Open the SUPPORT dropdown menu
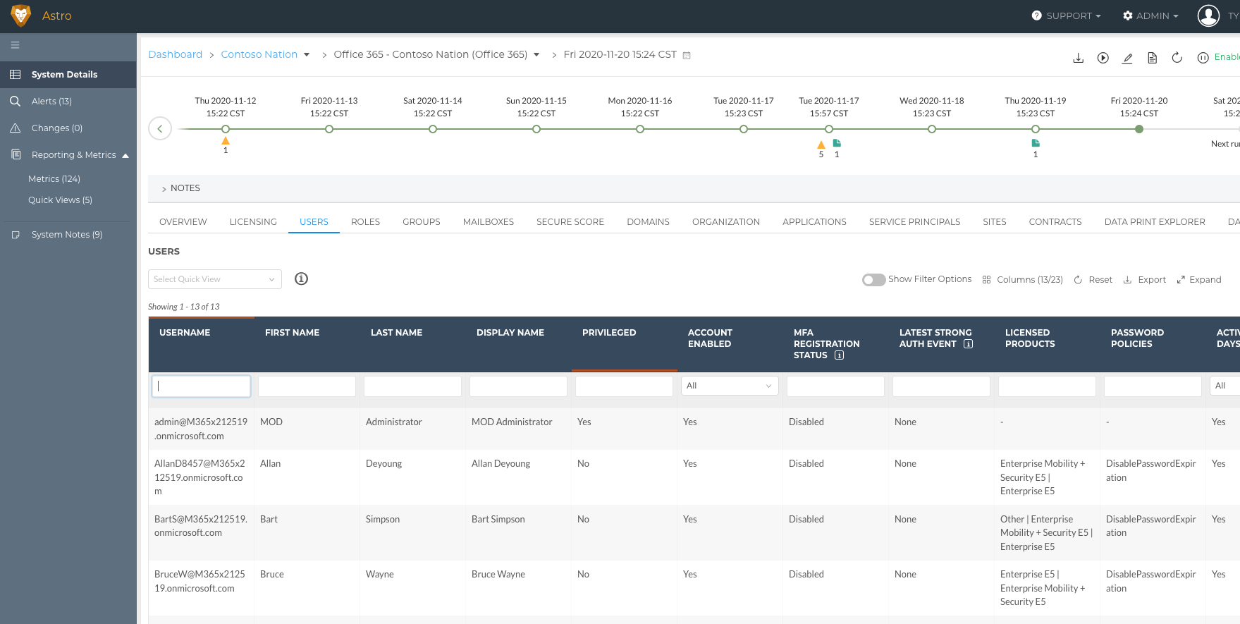 click(1066, 16)
